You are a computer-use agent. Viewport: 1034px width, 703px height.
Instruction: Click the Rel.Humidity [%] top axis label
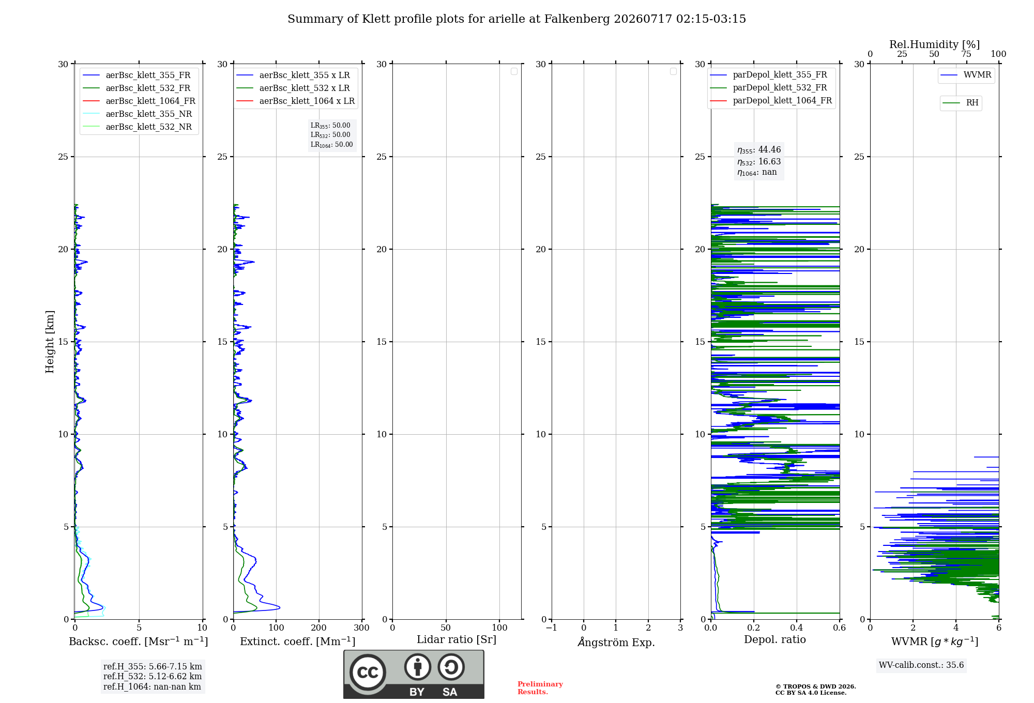coord(934,44)
